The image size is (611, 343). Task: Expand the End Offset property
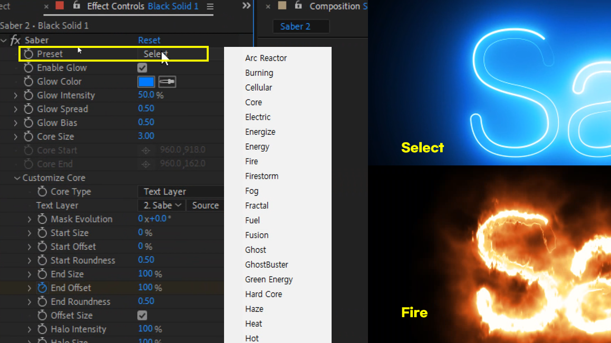coord(29,288)
